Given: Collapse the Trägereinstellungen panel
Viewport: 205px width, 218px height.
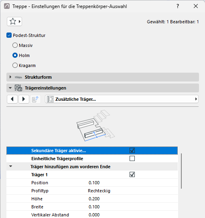Looking at the screenshot, I should 10,88.
